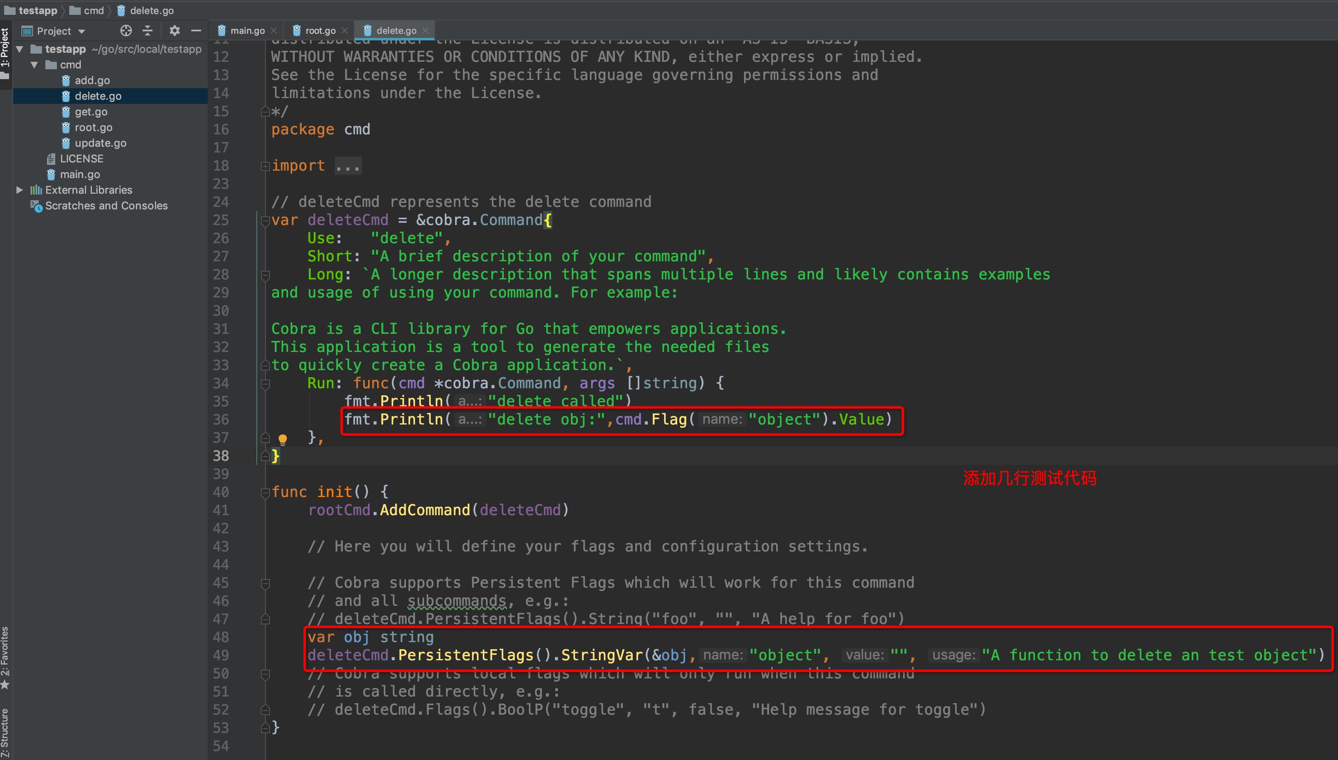The height and width of the screenshot is (760, 1338).
Task: Expand the folded import ... block
Action: point(347,166)
